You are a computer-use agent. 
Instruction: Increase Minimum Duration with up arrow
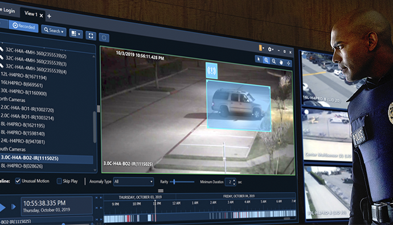[234, 180]
